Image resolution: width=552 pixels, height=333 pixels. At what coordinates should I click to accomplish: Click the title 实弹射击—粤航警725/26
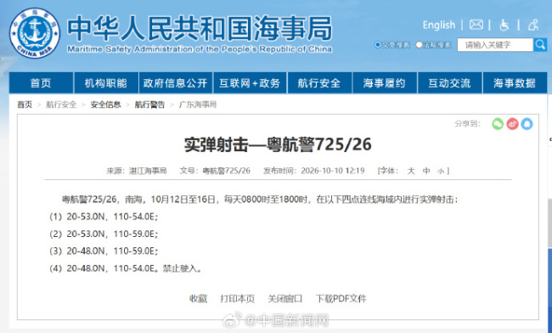tap(278, 144)
